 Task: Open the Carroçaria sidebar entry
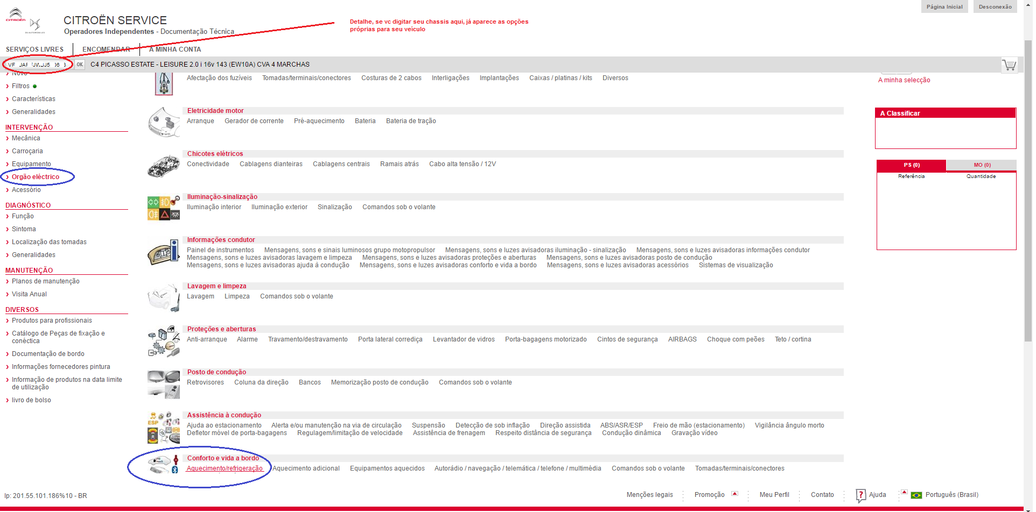[x=27, y=151]
